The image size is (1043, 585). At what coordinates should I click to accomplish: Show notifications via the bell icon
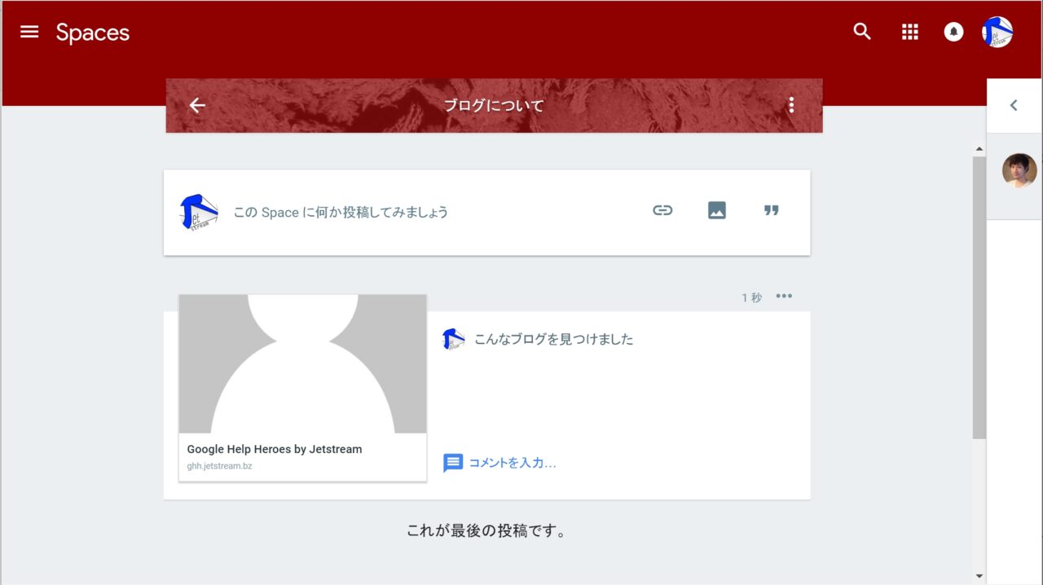953,32
